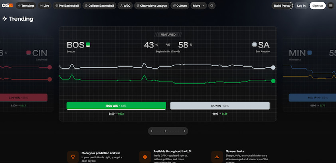The height and width of the screenshot is (163, 336).
Task: Select the active carousel dot indicator
Action: click(x=166, y=131)
